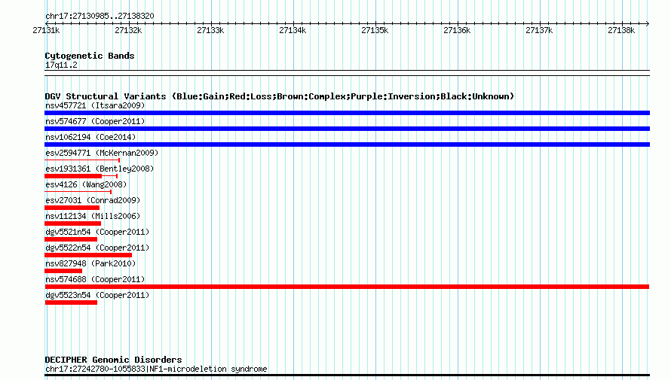Click the esv2594771 (McKernan2009) label
The image size is (671, 380).
click(102, 153)
